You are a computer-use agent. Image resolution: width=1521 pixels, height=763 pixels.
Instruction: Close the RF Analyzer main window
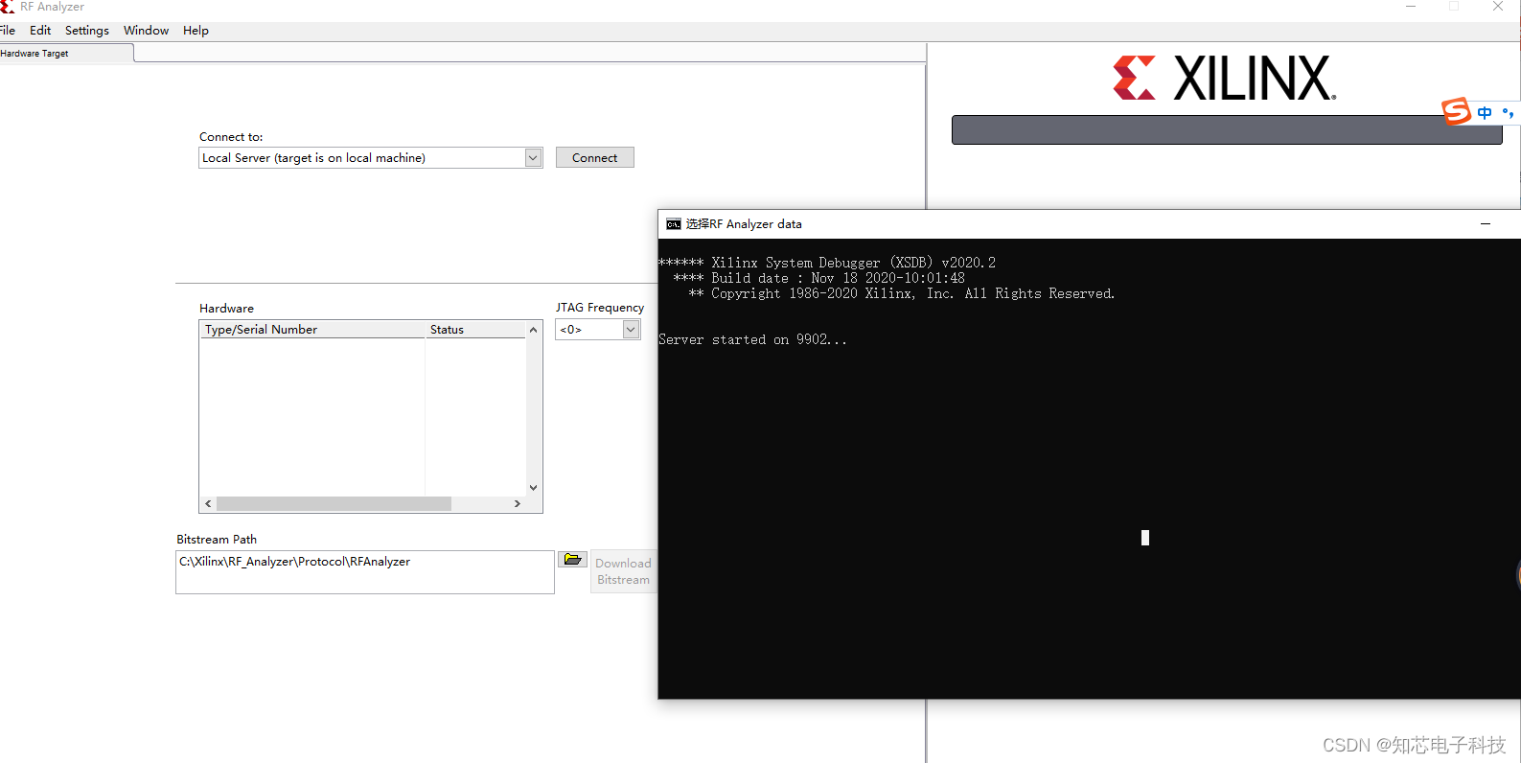tap(1498, 7)
